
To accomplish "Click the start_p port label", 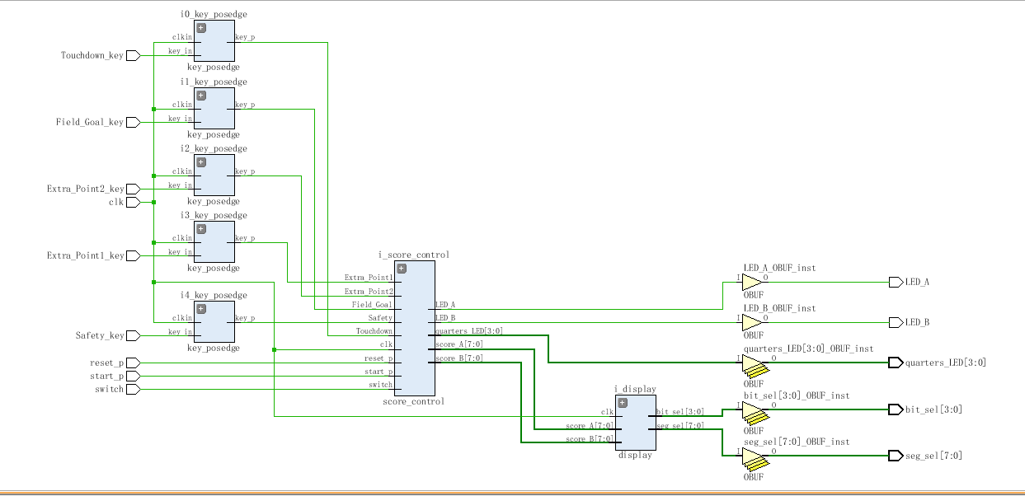I will tap(107, 376).
